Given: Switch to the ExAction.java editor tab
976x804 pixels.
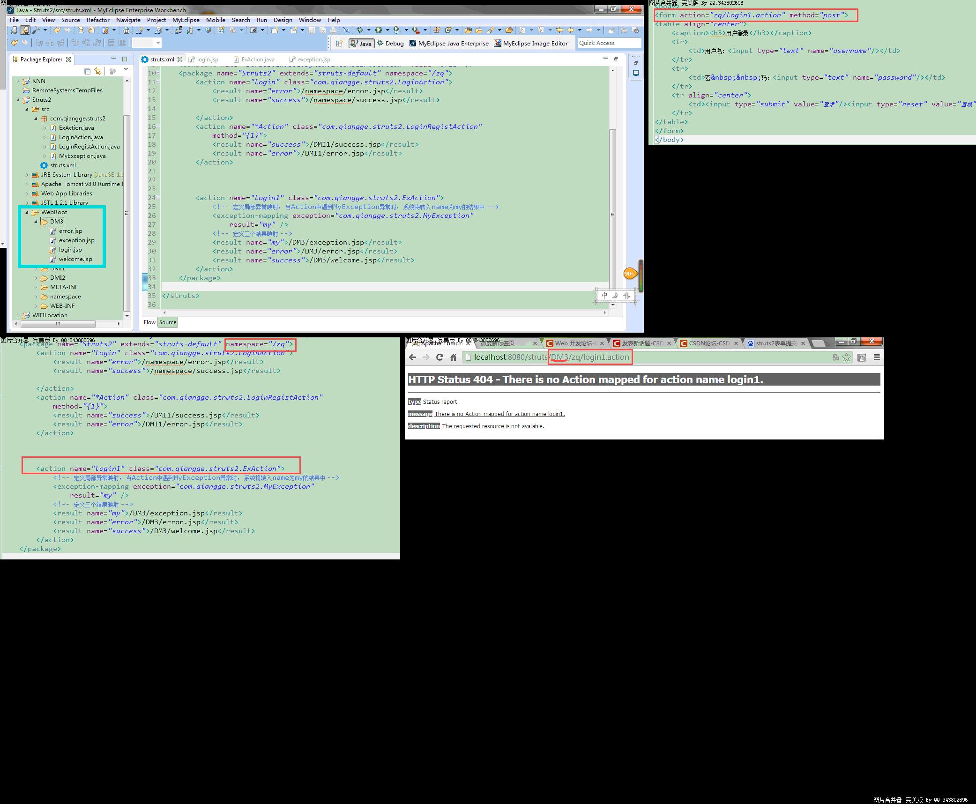Looking at the screenshot, I should (x=254, y=60).
